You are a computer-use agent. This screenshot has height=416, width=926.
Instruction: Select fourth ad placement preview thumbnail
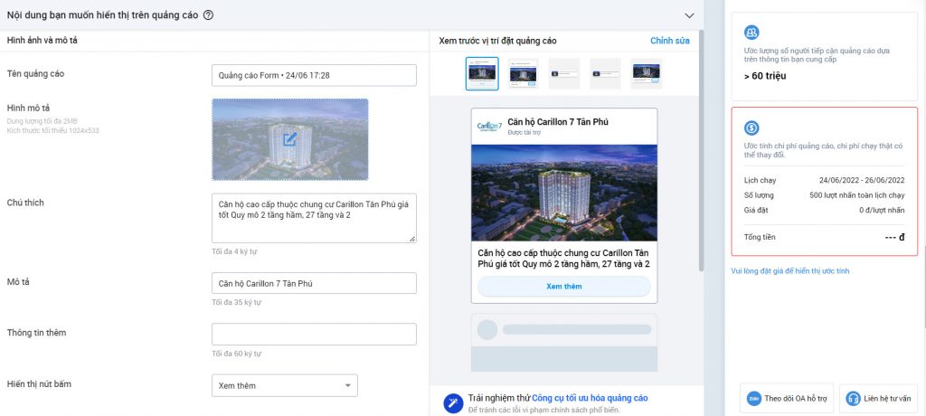tap(605, 73)
